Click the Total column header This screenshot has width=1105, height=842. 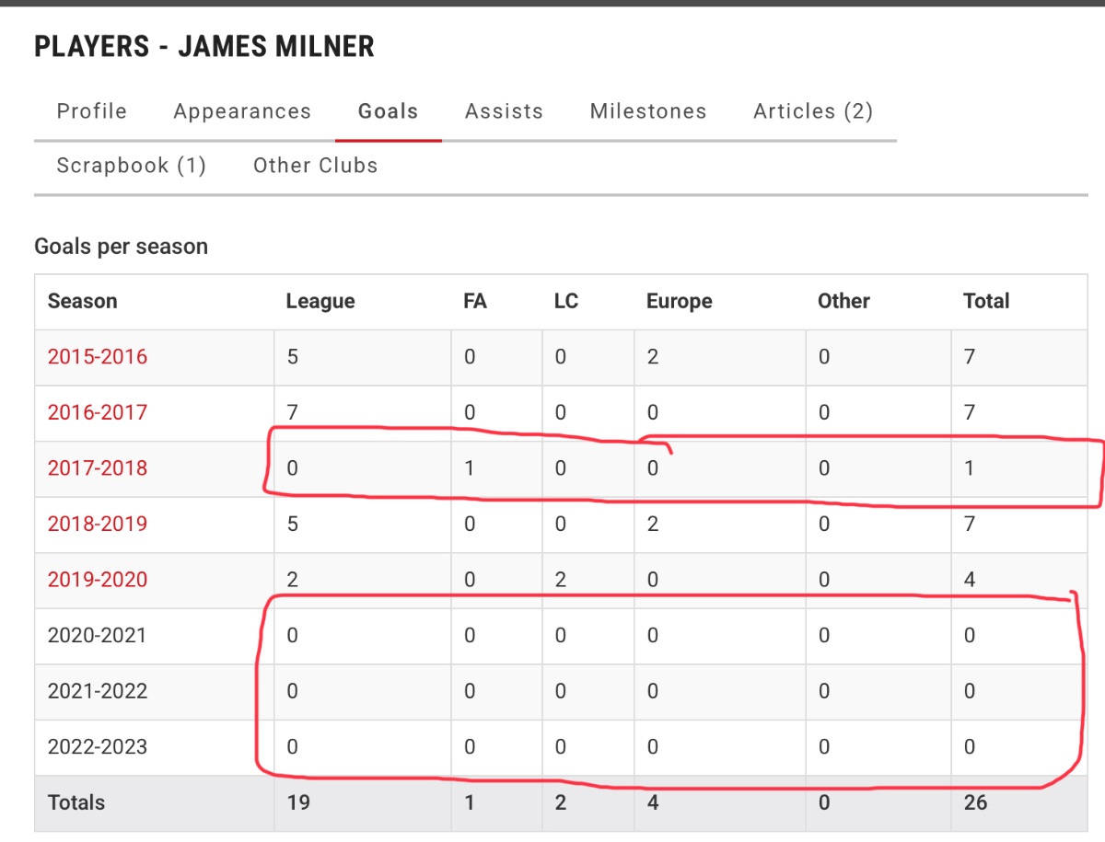[x=986, y=301]
